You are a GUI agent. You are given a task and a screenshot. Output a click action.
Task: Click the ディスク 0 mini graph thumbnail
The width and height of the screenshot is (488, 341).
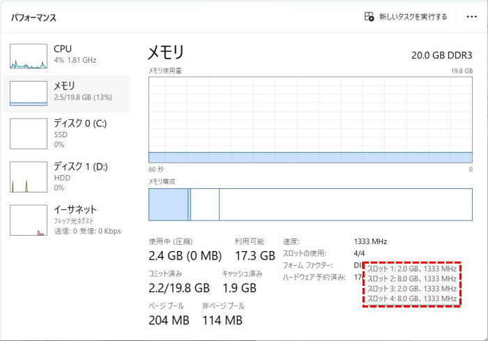[29, 134]
